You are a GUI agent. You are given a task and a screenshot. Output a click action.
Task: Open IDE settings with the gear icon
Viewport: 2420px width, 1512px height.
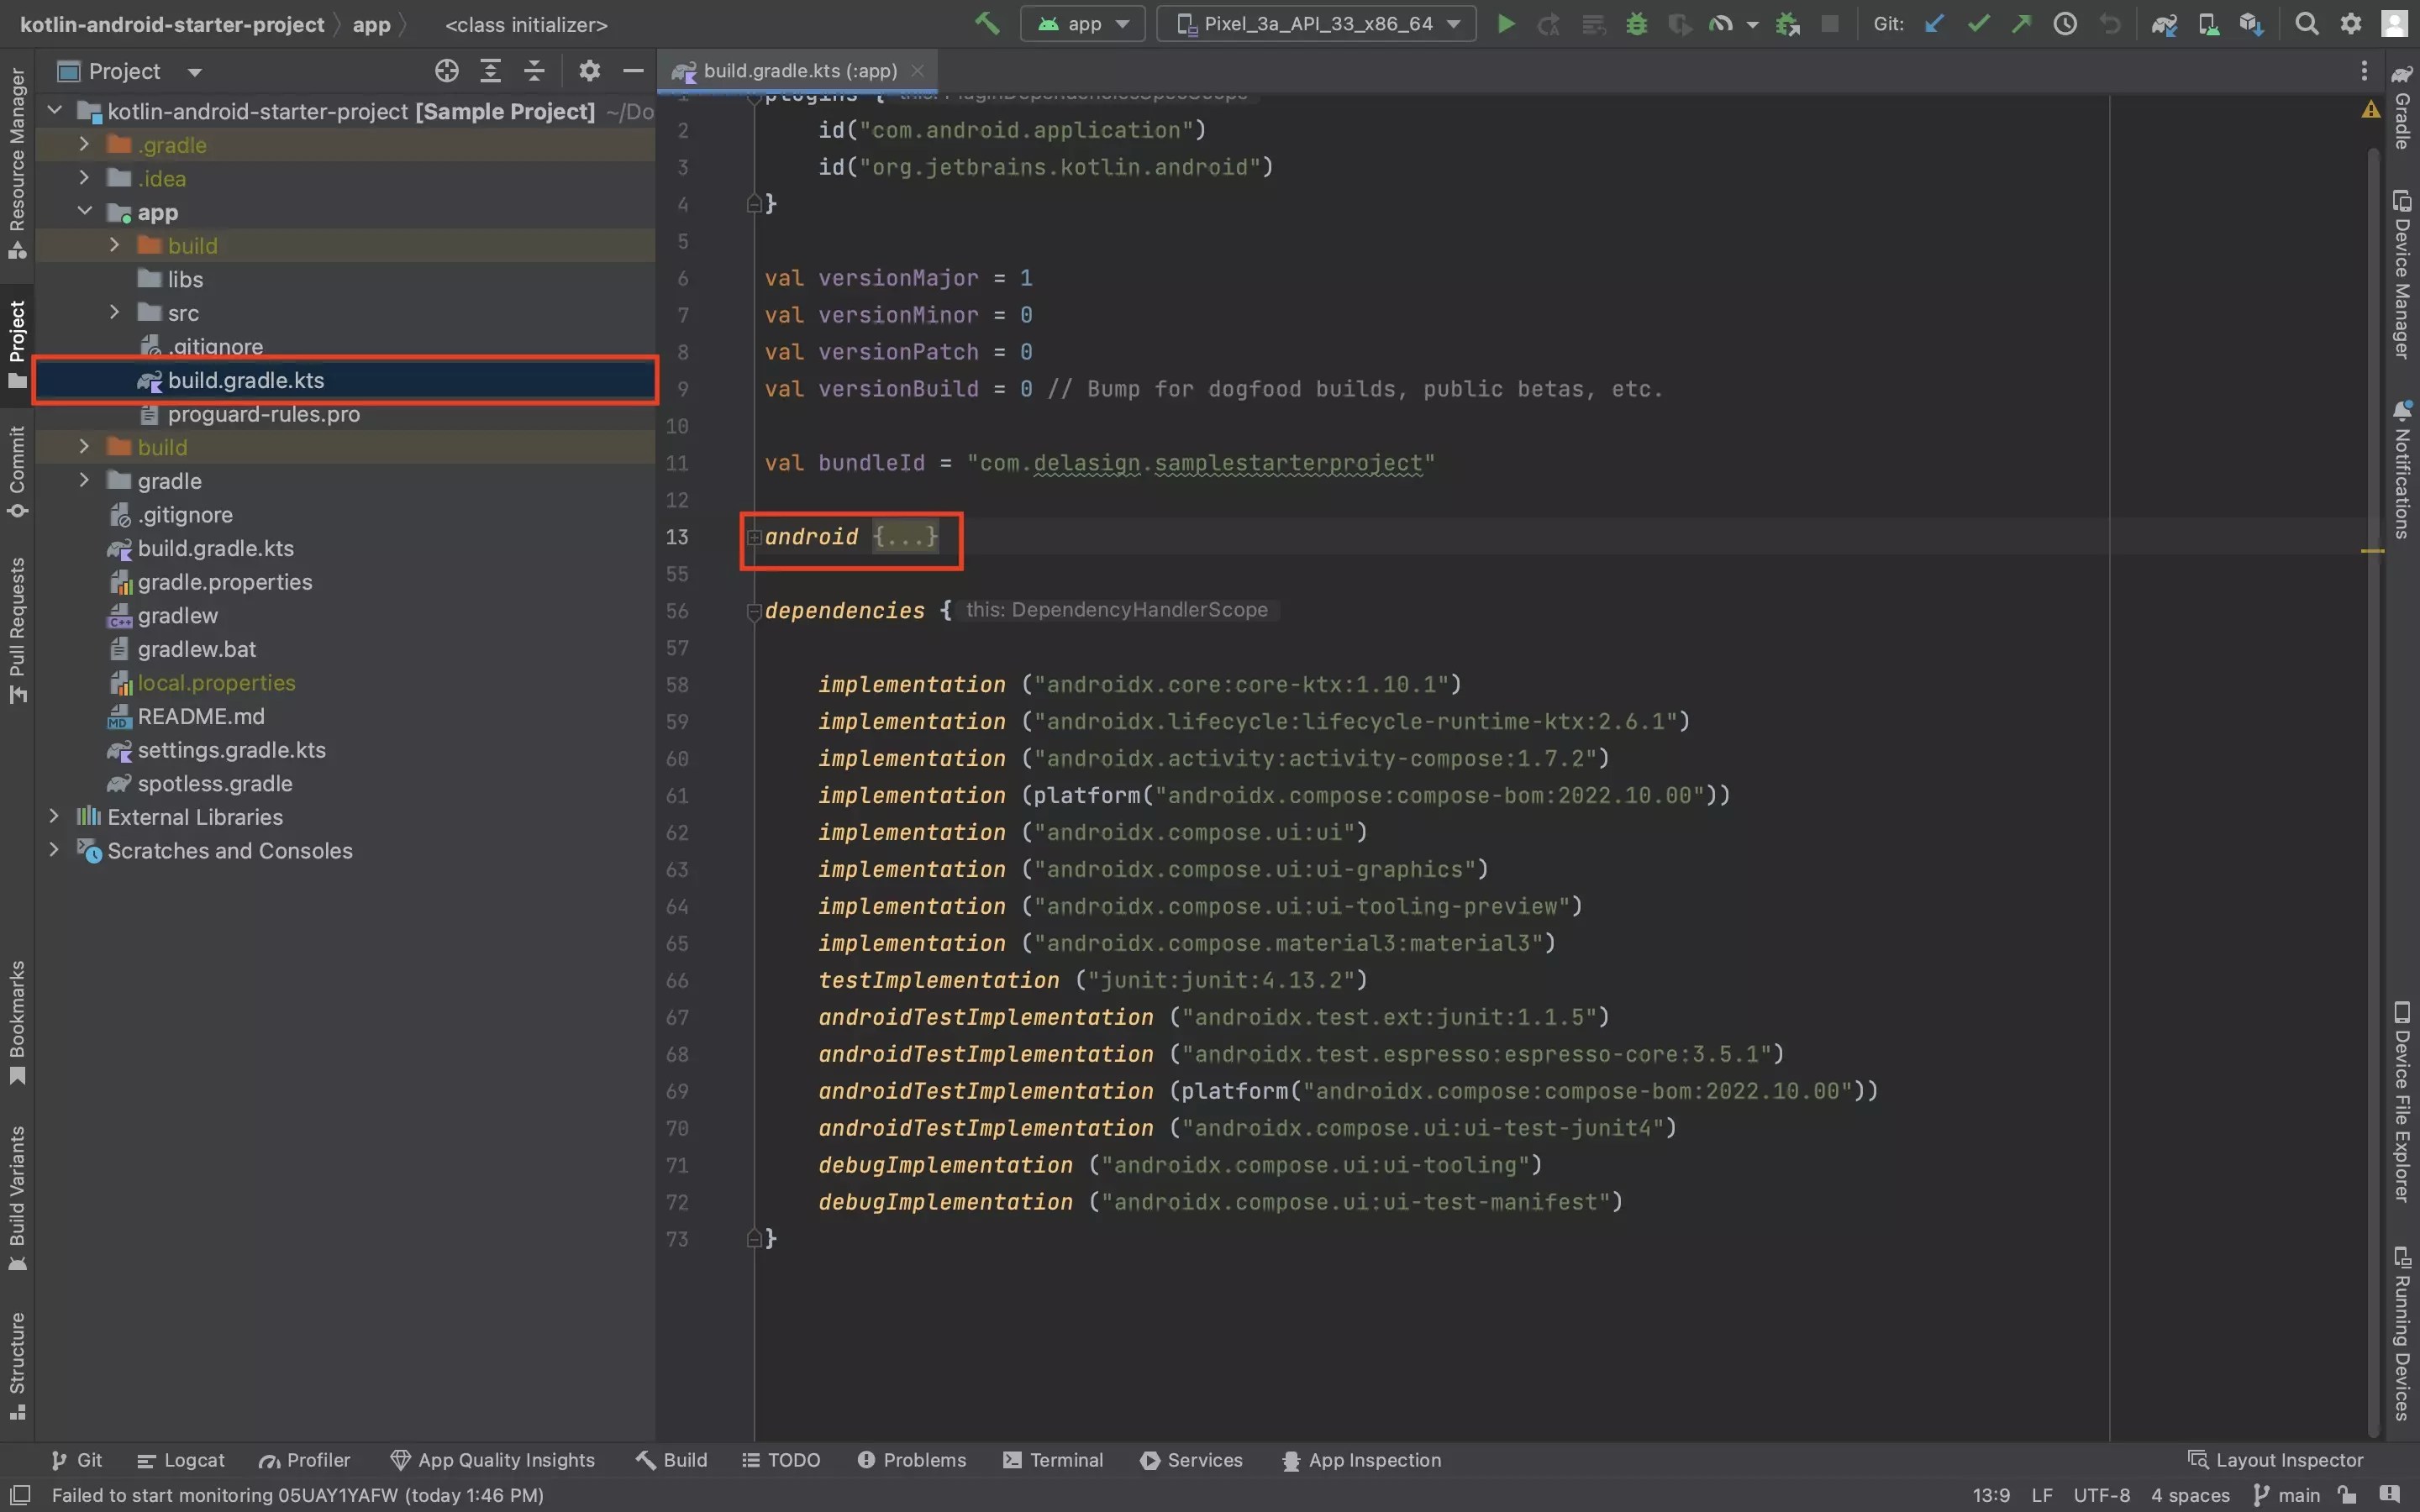pyautogui.click(x=2351, y=24)
